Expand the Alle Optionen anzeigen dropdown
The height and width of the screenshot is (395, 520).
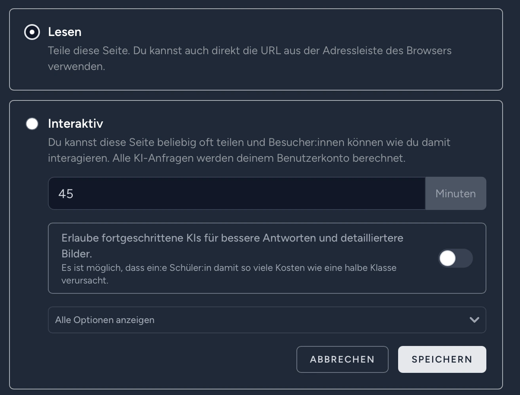pos(267,320)
